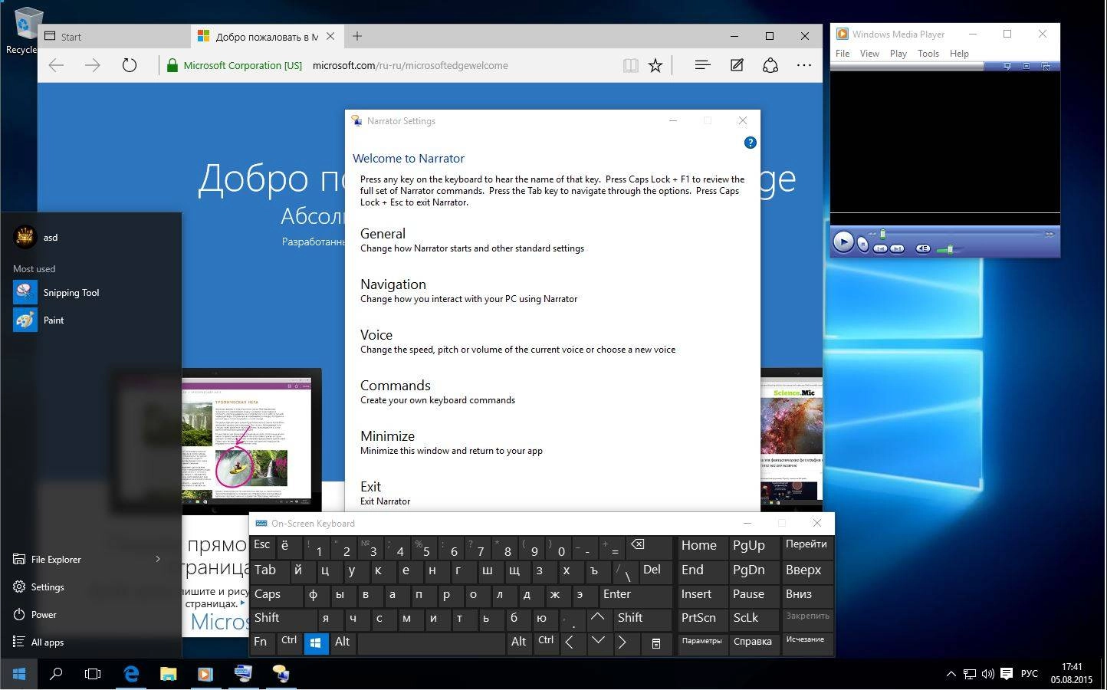Skip to next track in Media Player
1107x690 pixels.
[897, 248]
